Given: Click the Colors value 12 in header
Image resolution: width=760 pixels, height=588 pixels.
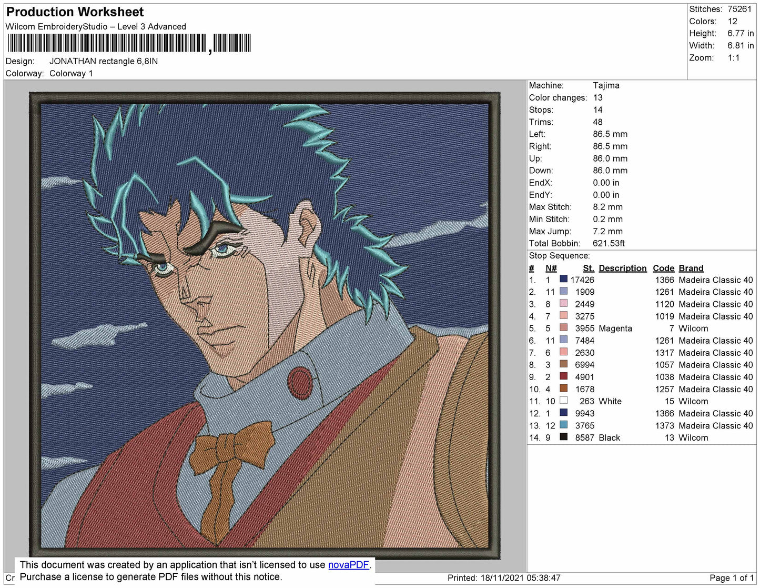Looking at the screenshot, I should click(733, 21).
